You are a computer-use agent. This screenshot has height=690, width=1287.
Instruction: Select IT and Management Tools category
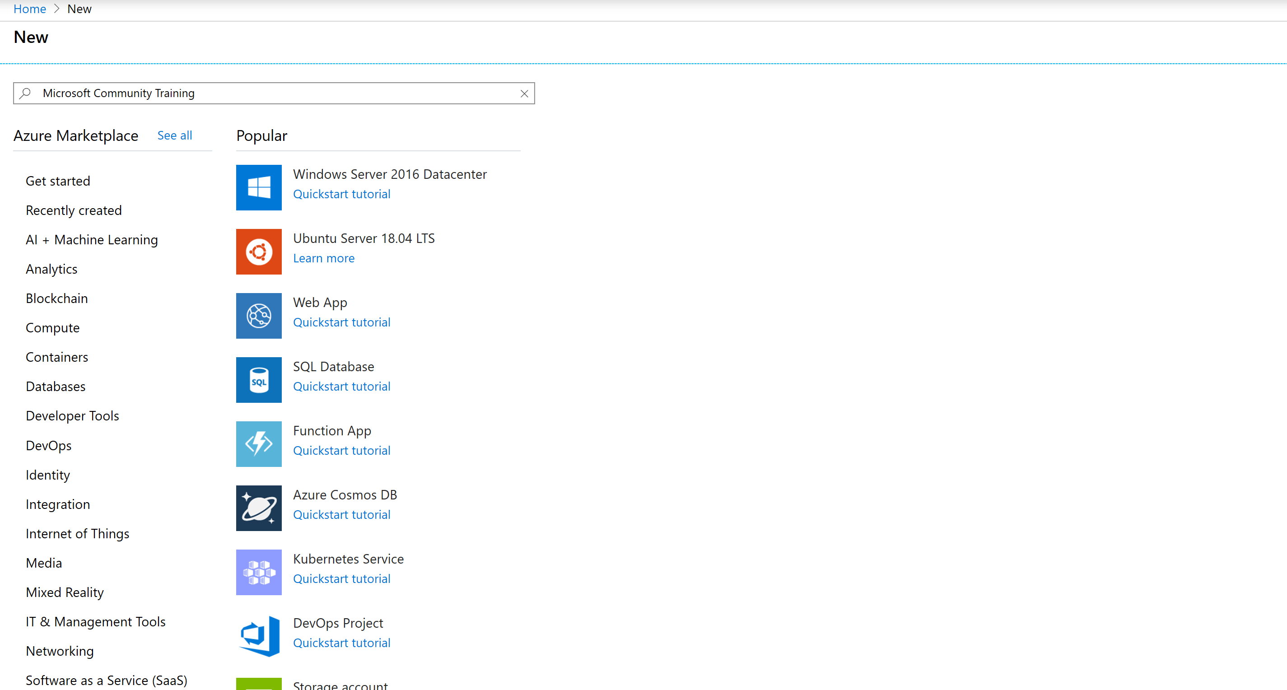coord(95,621)
